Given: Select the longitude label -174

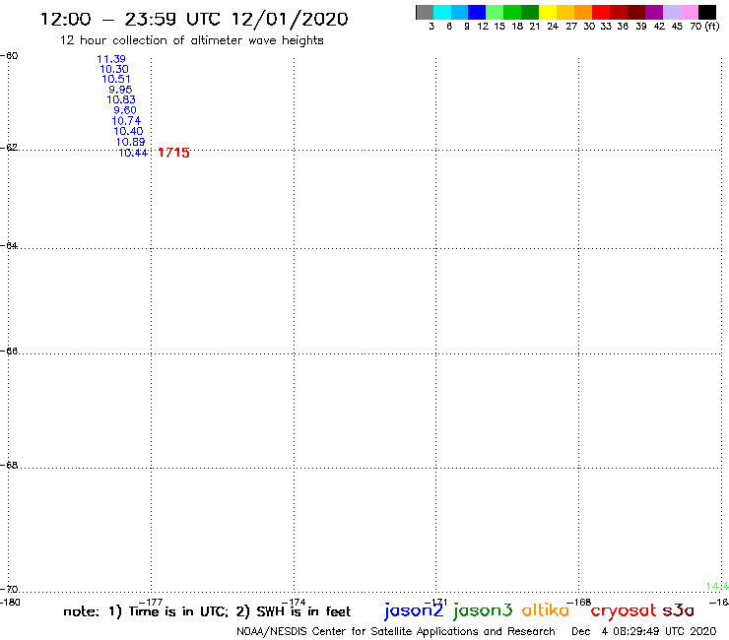Looking at the screenshot, I should coord(294,603).
